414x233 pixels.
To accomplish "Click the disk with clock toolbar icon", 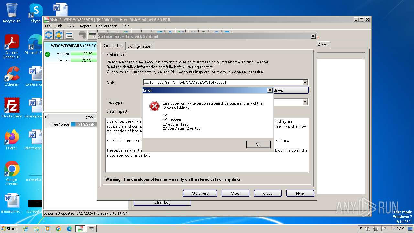I will [93, 35].
